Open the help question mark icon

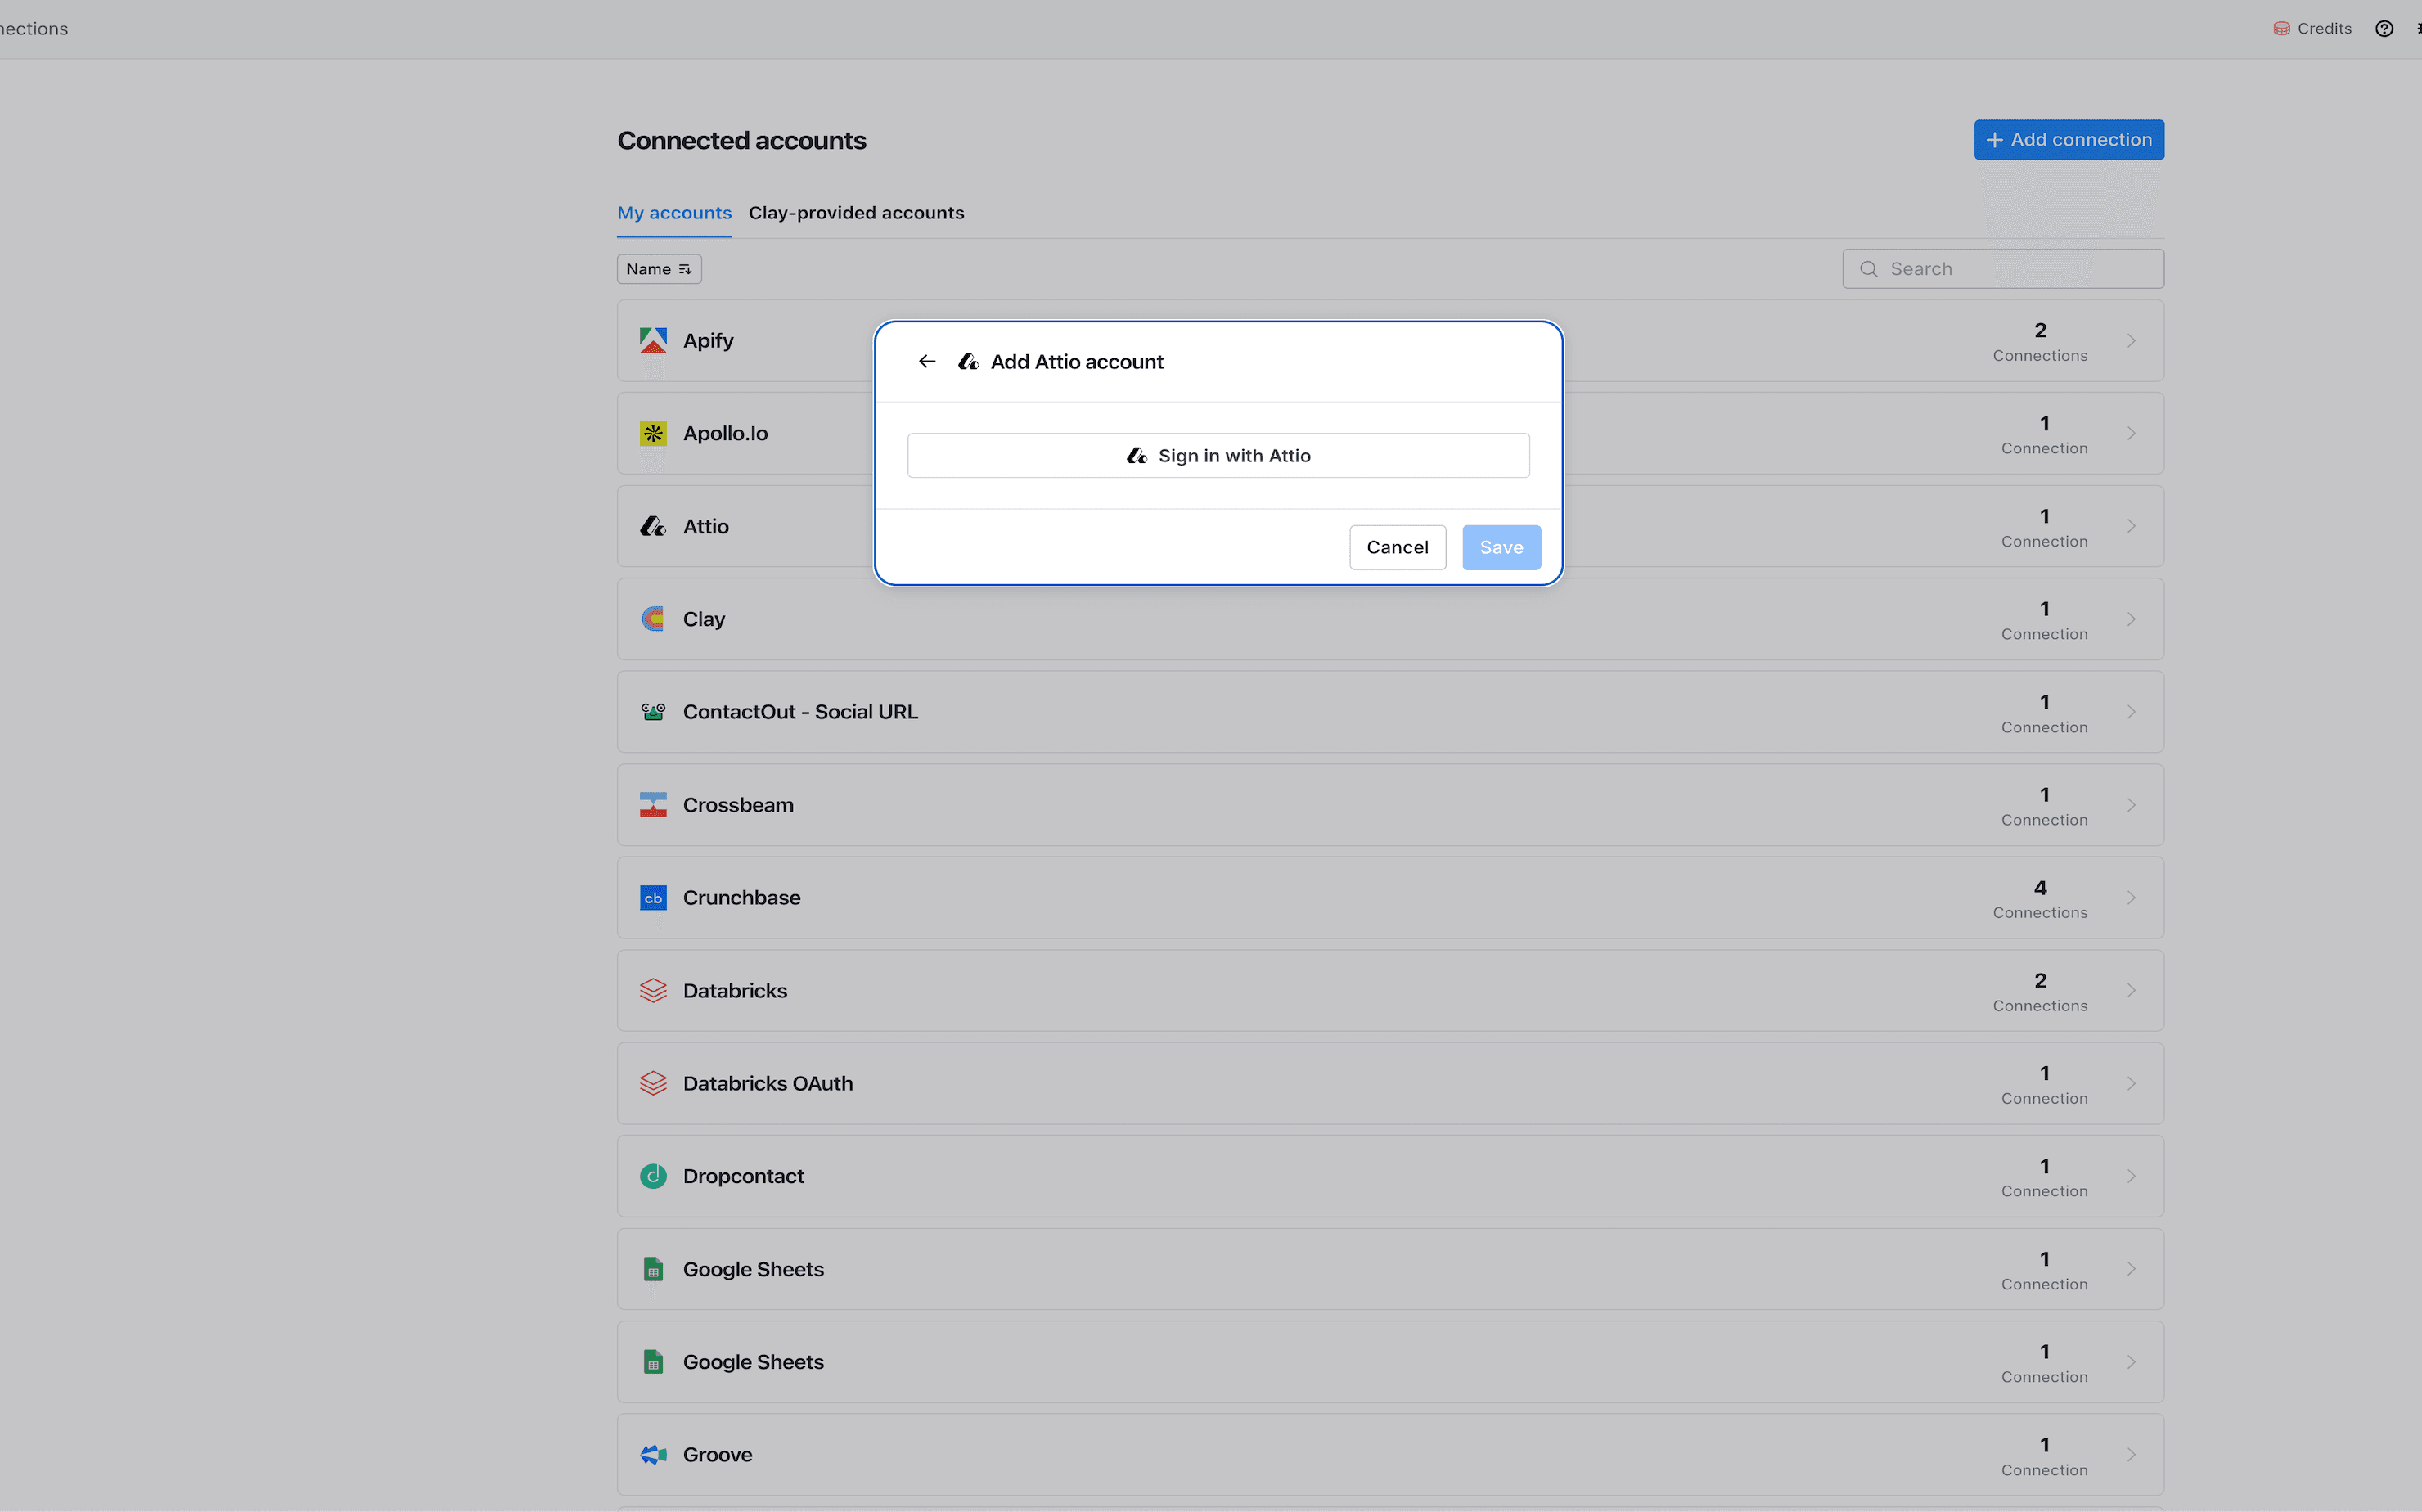[2384, 29]
